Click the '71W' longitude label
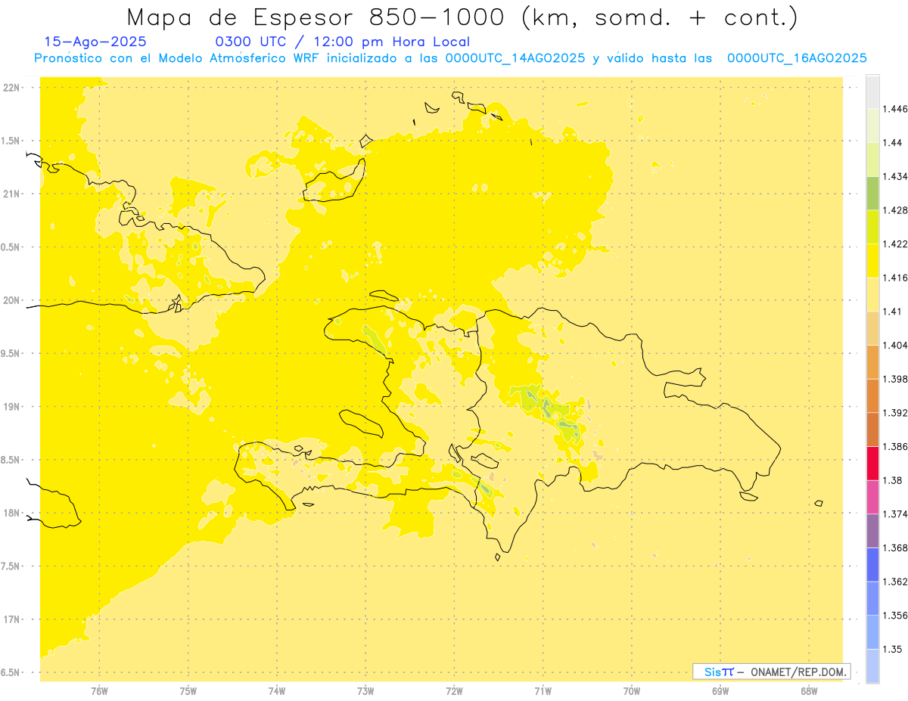This screenshot has height=701, width=908. (x=543, y=690)
